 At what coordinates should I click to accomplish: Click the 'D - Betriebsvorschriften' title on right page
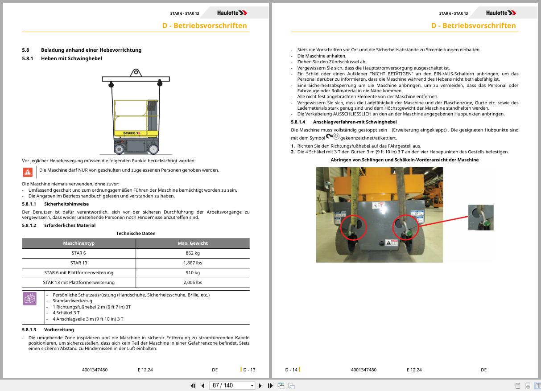pyautogui.click(x=474, y=25)
